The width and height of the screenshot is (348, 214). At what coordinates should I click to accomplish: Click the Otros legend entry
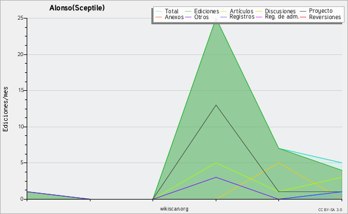click(201, 17)
